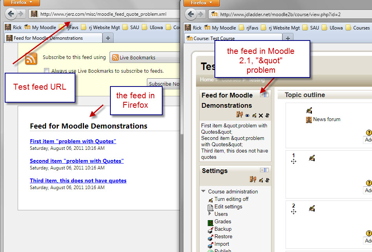Dock the Feed for Moodle Demonstrations block

click(x=267, y=95)
